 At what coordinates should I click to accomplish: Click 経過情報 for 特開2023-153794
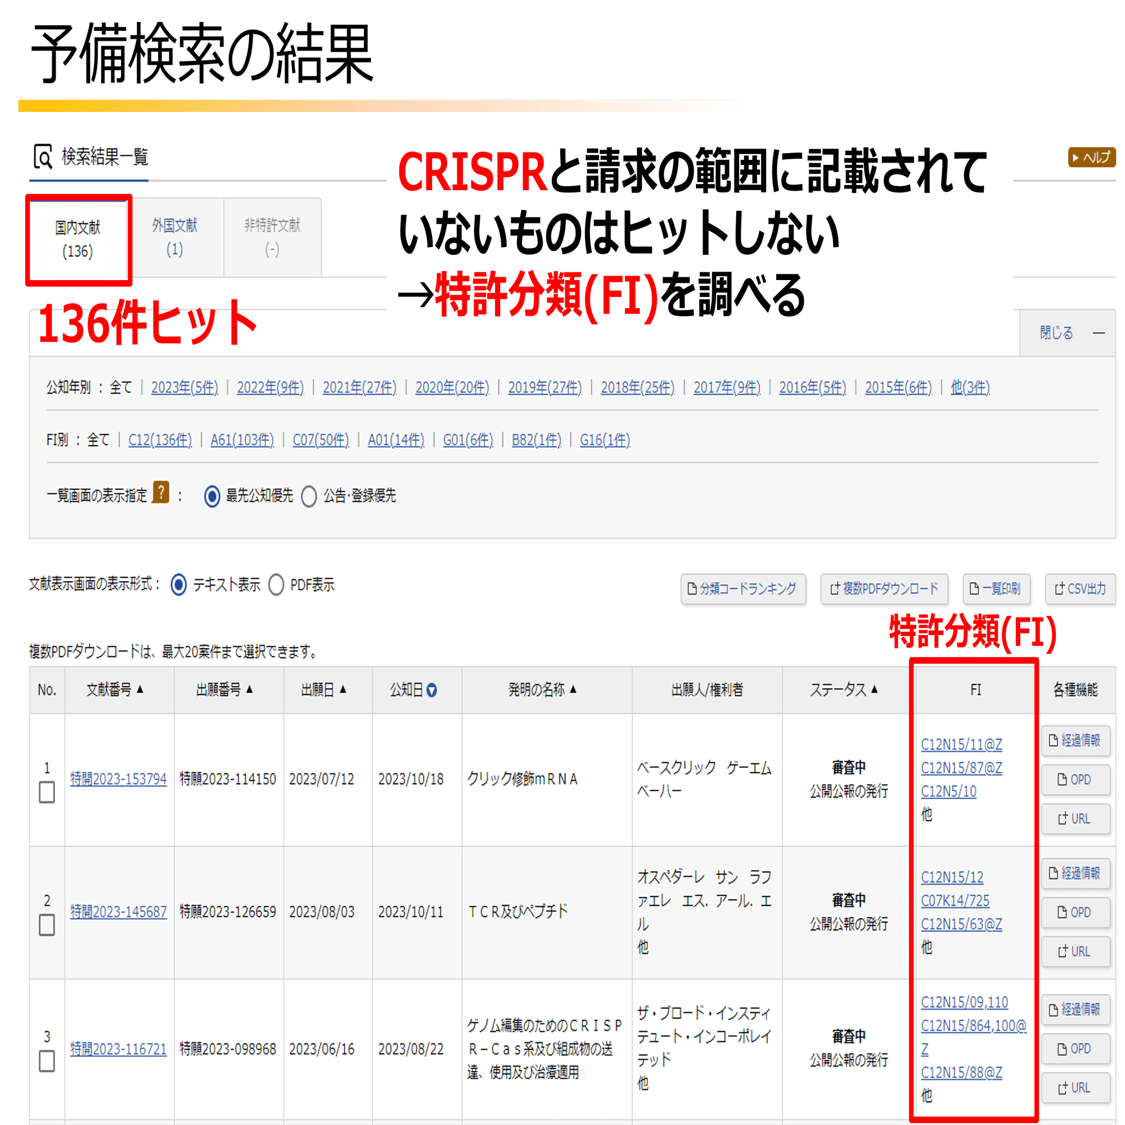1075,740
